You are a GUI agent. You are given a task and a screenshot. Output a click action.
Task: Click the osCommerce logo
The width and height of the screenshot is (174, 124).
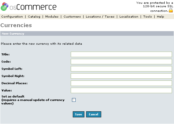coord(28,7)
